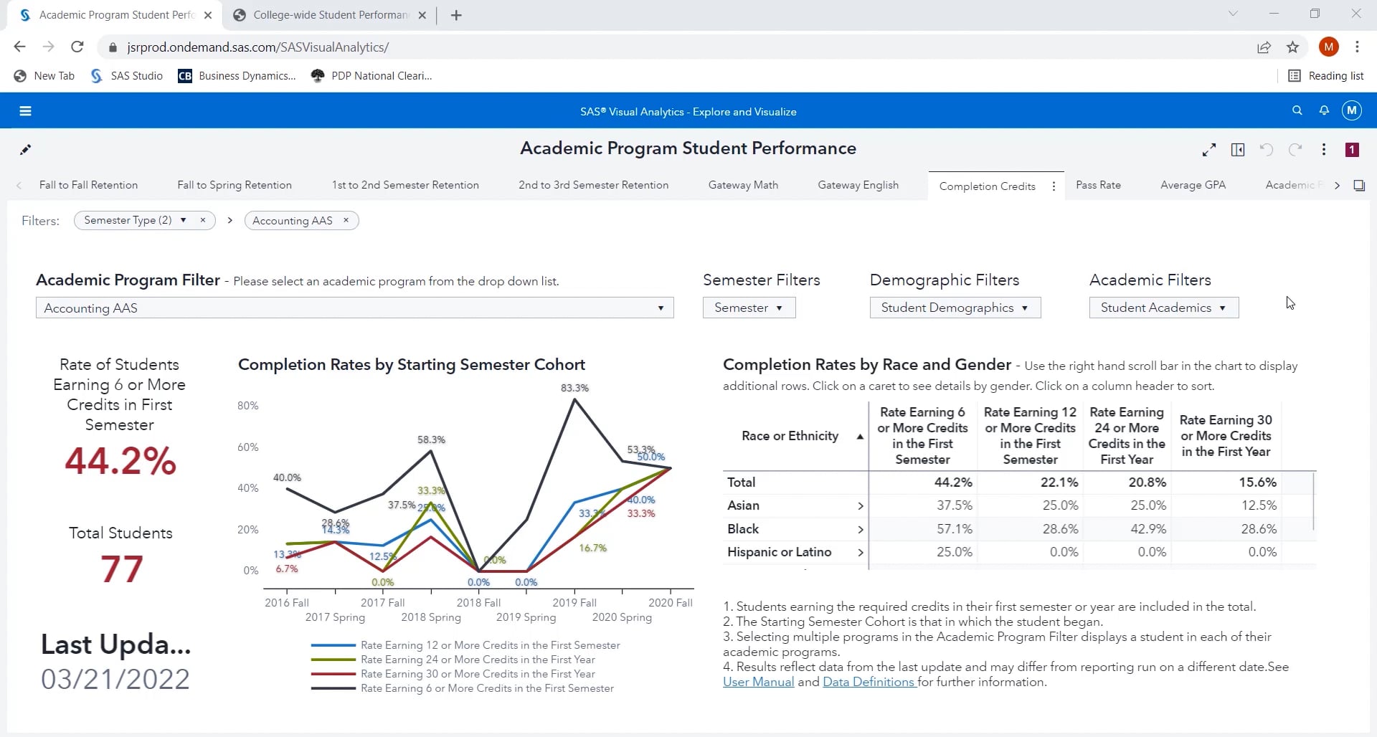Open the Average GPA tab
1377x737 pixels.
(x=1193, y=185)
